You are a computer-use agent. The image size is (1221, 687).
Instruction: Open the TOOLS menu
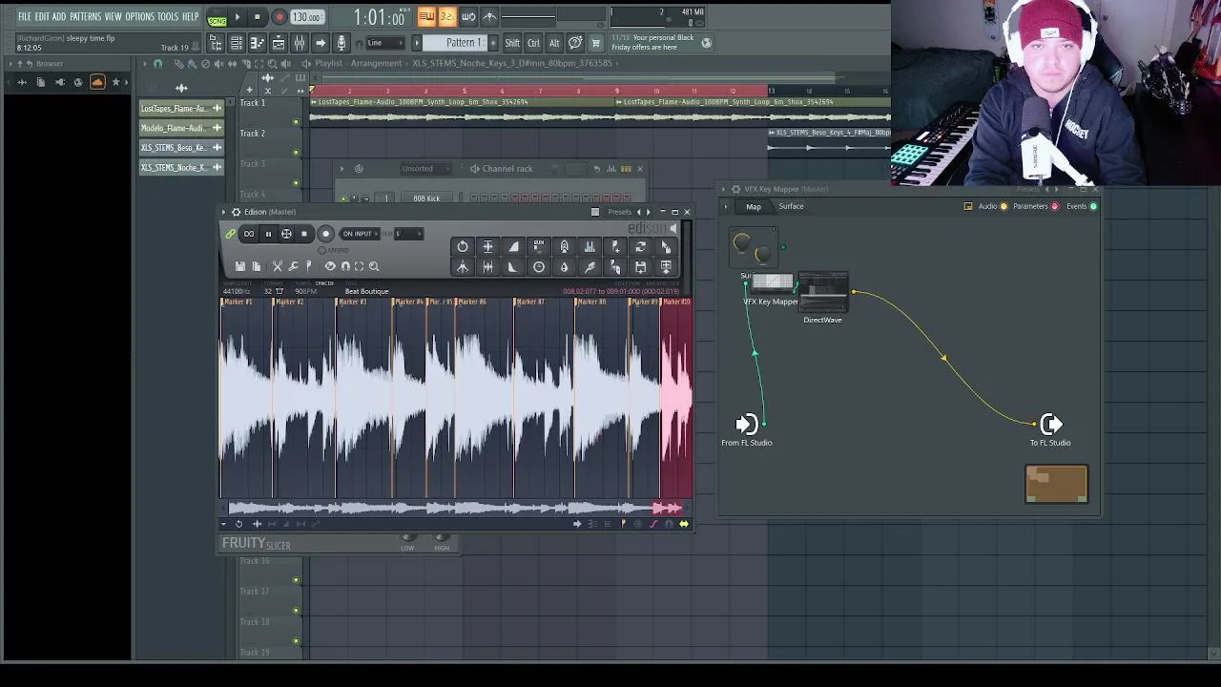tap(168, 17)
